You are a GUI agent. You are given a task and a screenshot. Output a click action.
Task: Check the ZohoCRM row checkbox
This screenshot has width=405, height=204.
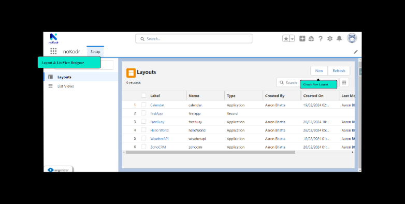[143, 147]
